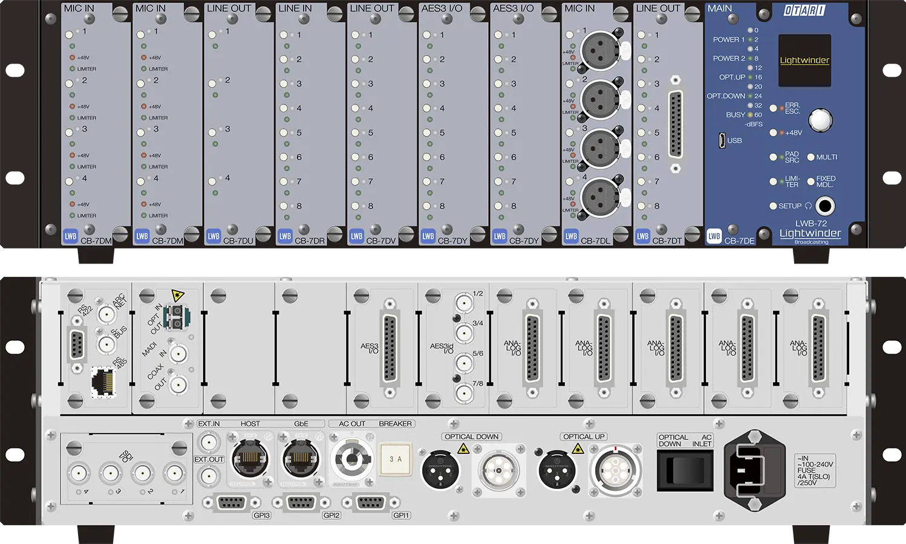Click the HOST etherCON port
The image size is (906, 544).
(250, 459)
